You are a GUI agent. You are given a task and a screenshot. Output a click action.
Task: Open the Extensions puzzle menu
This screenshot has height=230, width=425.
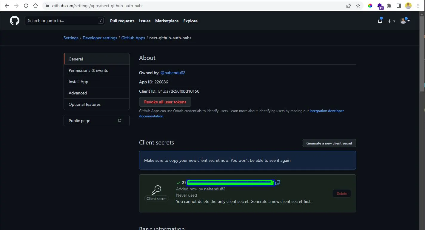tap(389, 6)
